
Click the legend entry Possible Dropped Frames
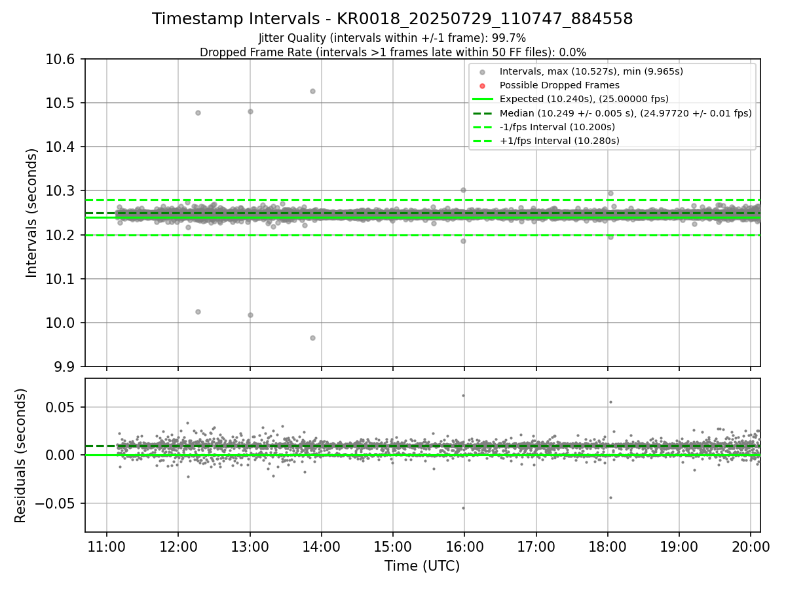[559, 85]
